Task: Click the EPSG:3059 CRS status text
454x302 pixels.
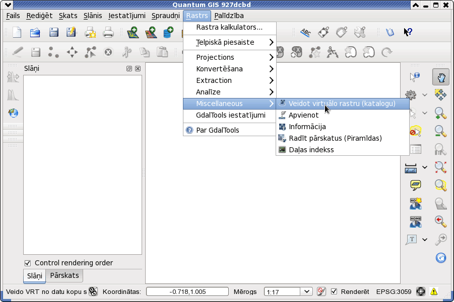Action: click(394, 291)
